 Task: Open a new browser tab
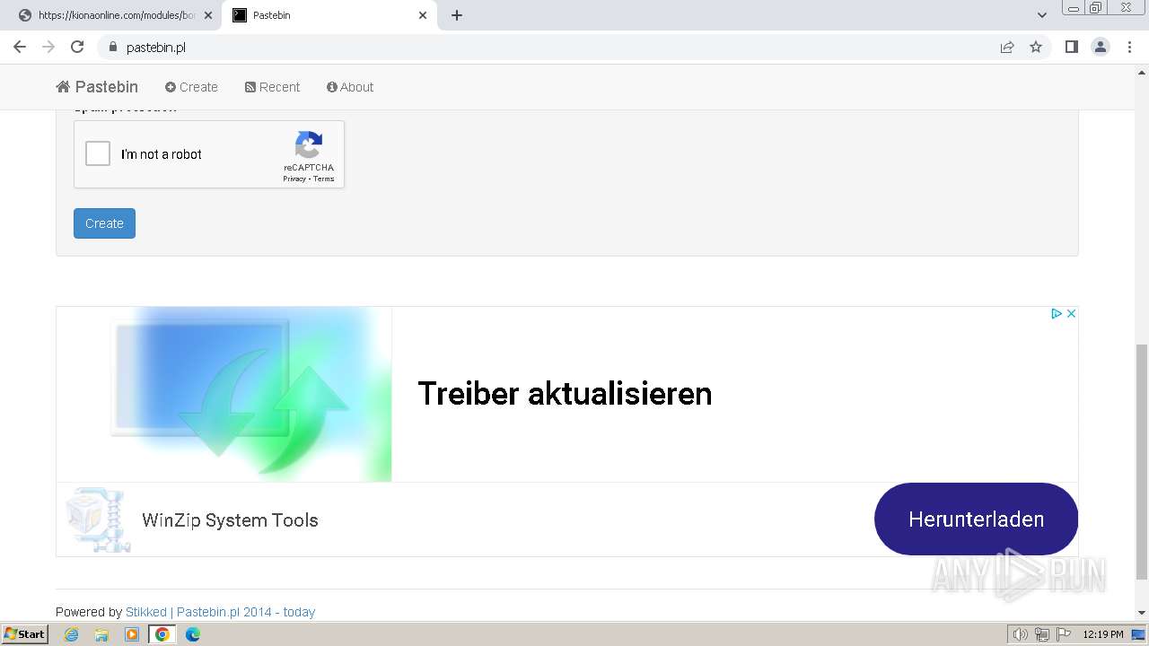pos(457,15)
